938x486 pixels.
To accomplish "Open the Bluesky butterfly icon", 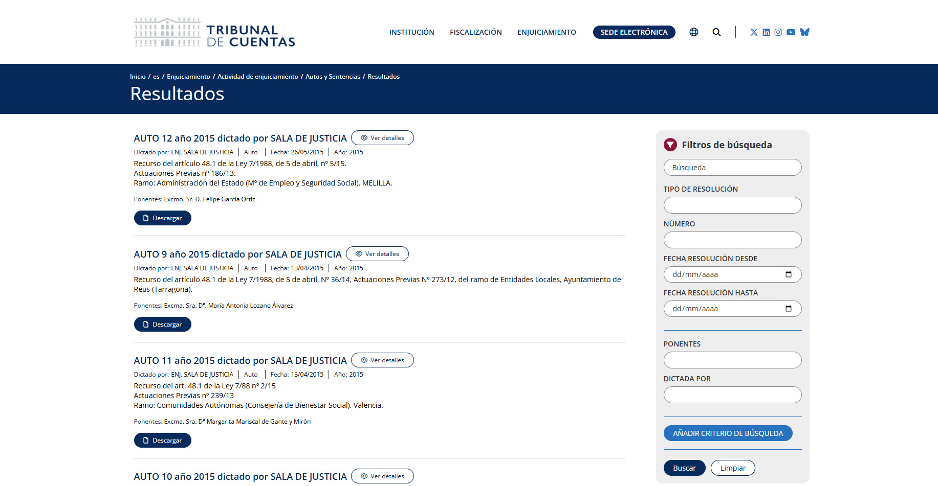I will (x=804, y=32).
